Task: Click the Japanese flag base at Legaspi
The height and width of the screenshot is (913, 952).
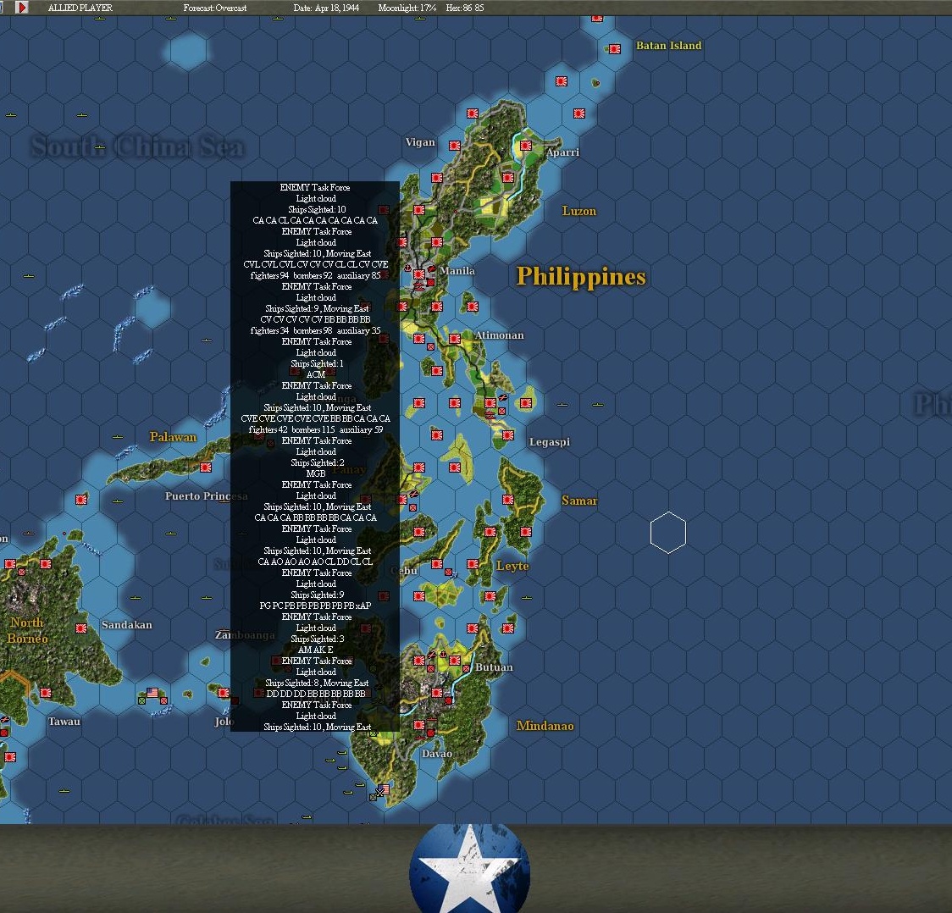Action: click(508, 435)
